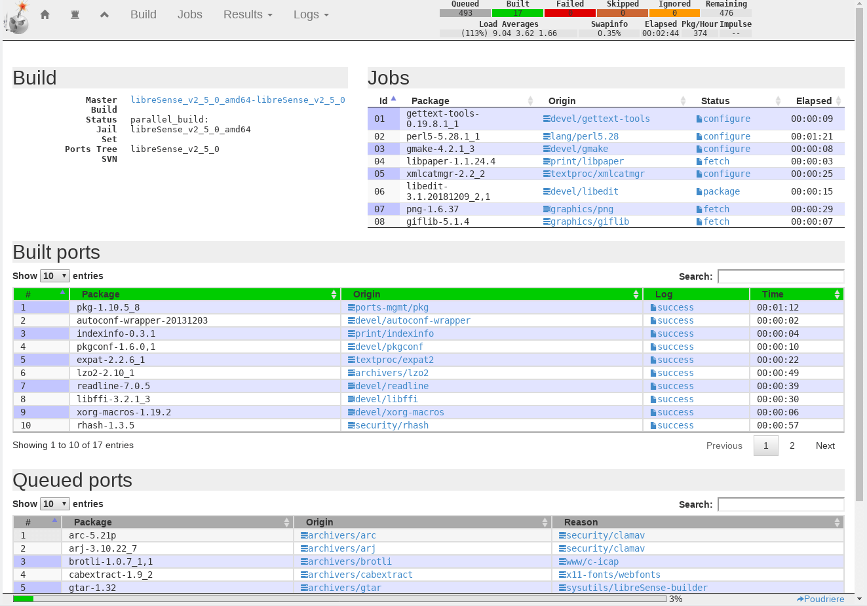Click the Poudriere logo image
This screenshot has height=606, width=867.
coord(16,18)
